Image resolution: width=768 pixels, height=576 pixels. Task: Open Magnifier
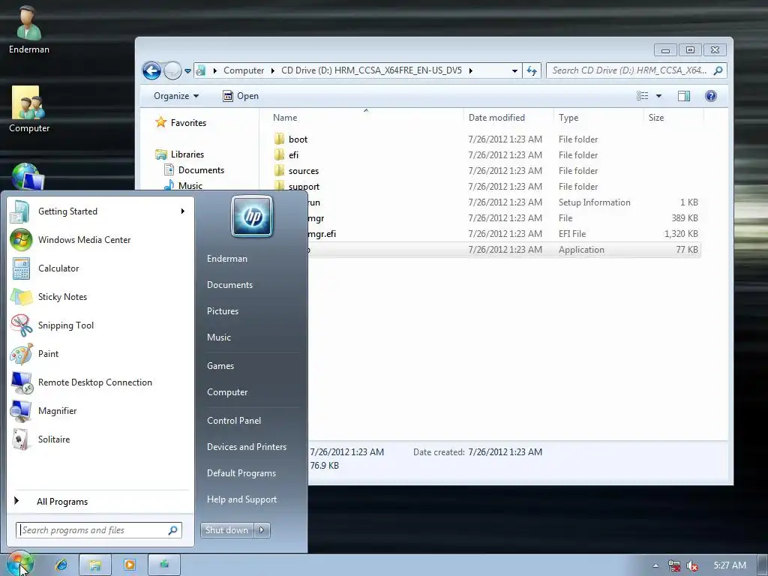pyautogui.click(x=100, y=411)
